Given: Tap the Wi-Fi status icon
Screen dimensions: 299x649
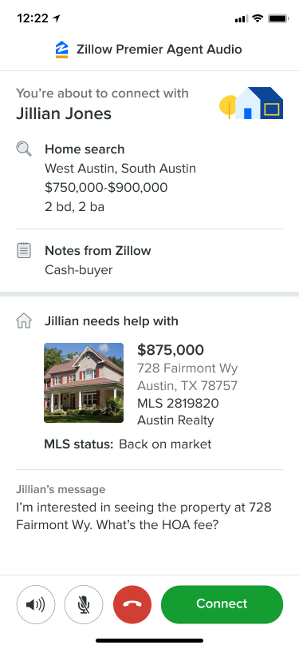Looking at the screenshot, I should click(258, 18).
